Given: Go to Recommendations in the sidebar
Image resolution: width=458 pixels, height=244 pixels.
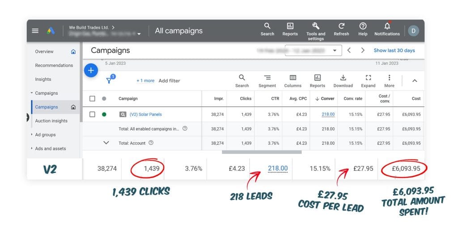Looking at the screenshot, I should (x=54, y=65).
